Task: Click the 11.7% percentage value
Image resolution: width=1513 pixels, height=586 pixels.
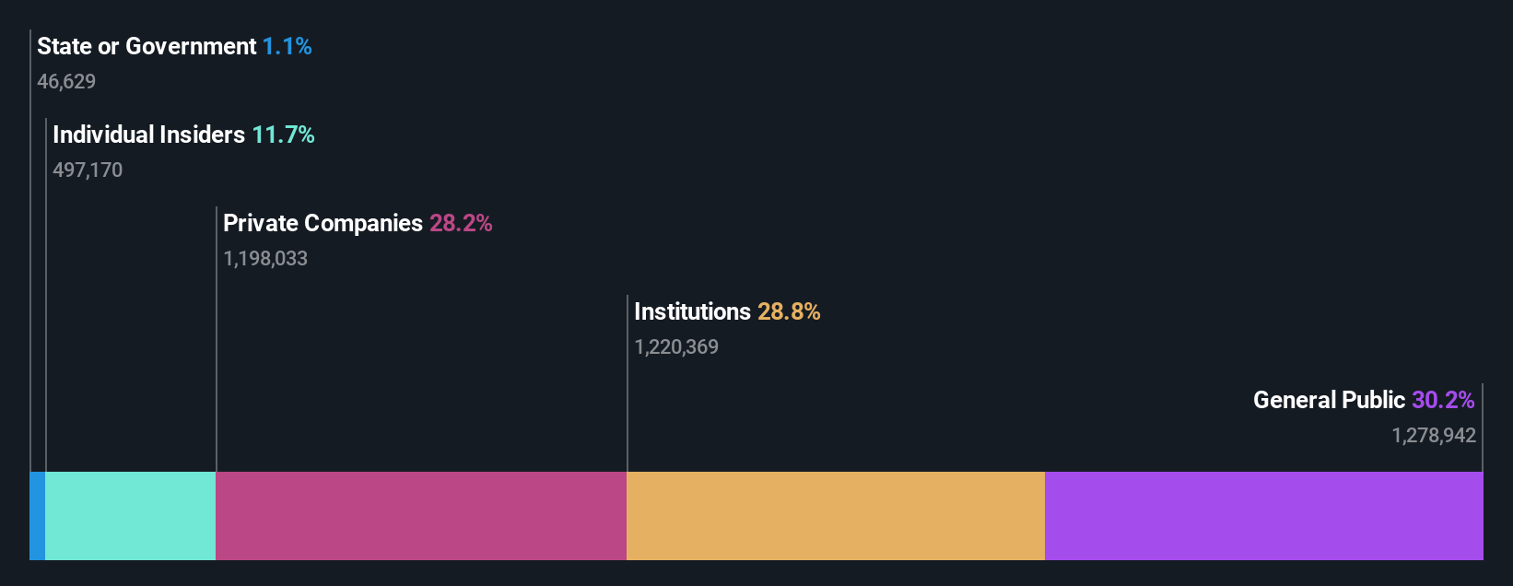Action: [284, 135]
